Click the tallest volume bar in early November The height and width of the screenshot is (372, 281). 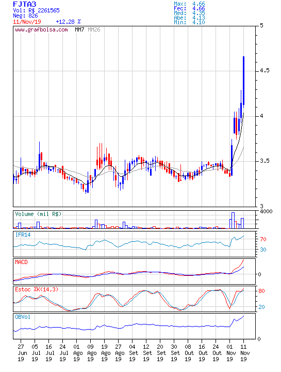pyautogui.click(x=233, y=221)
